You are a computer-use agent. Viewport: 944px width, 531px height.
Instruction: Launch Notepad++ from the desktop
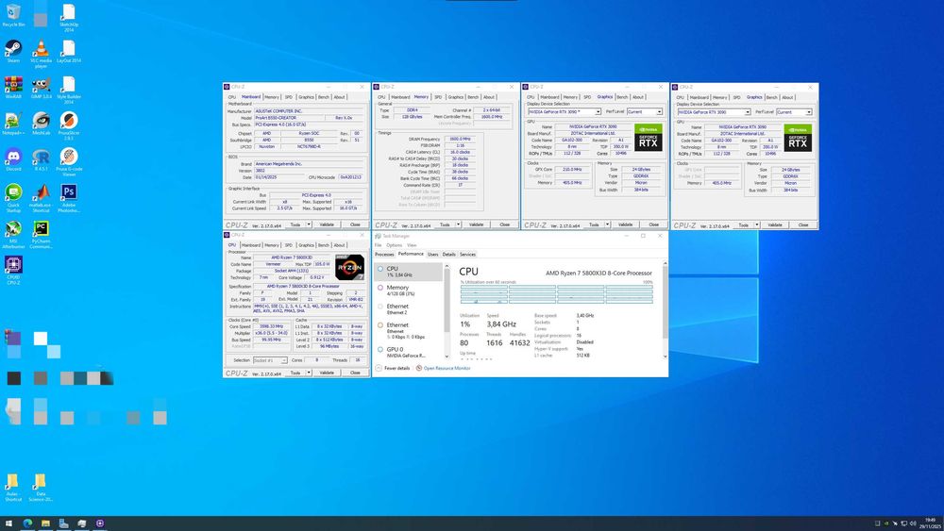pos(13,124)
